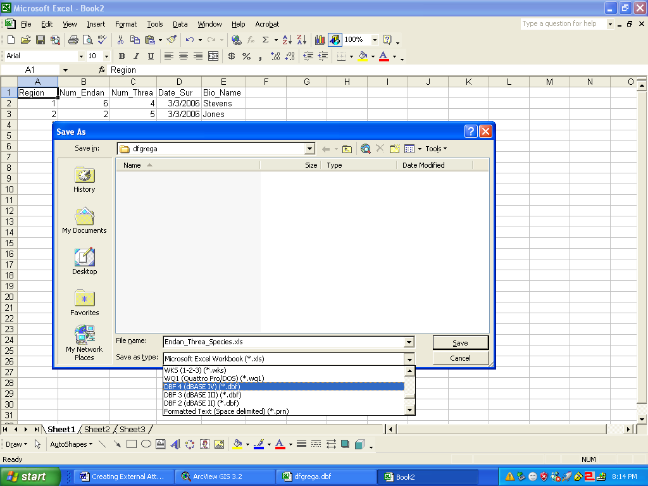Toggle Underline formatting
The height and width of the screenshot is (486, 648).
[151, 56]
